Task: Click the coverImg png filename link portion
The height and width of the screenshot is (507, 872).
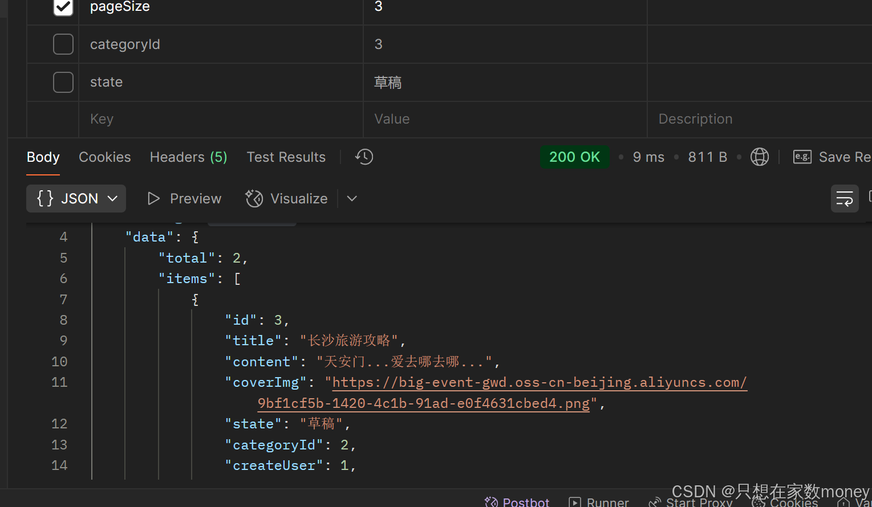Action: 424,403
